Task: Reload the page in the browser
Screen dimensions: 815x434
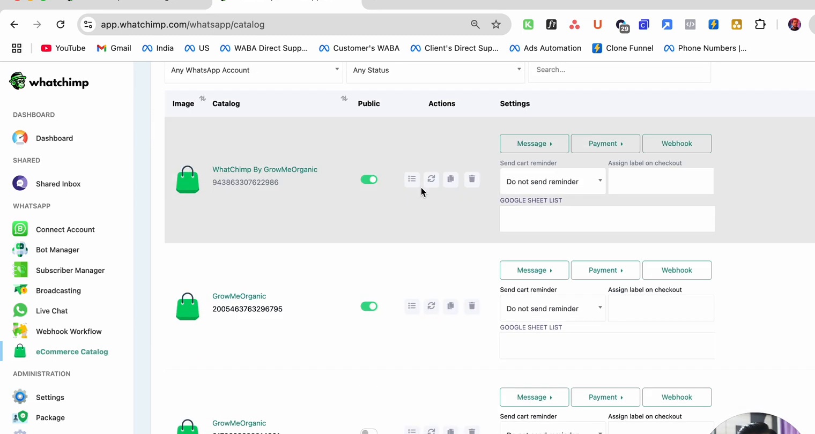Action: pos(61,25)
